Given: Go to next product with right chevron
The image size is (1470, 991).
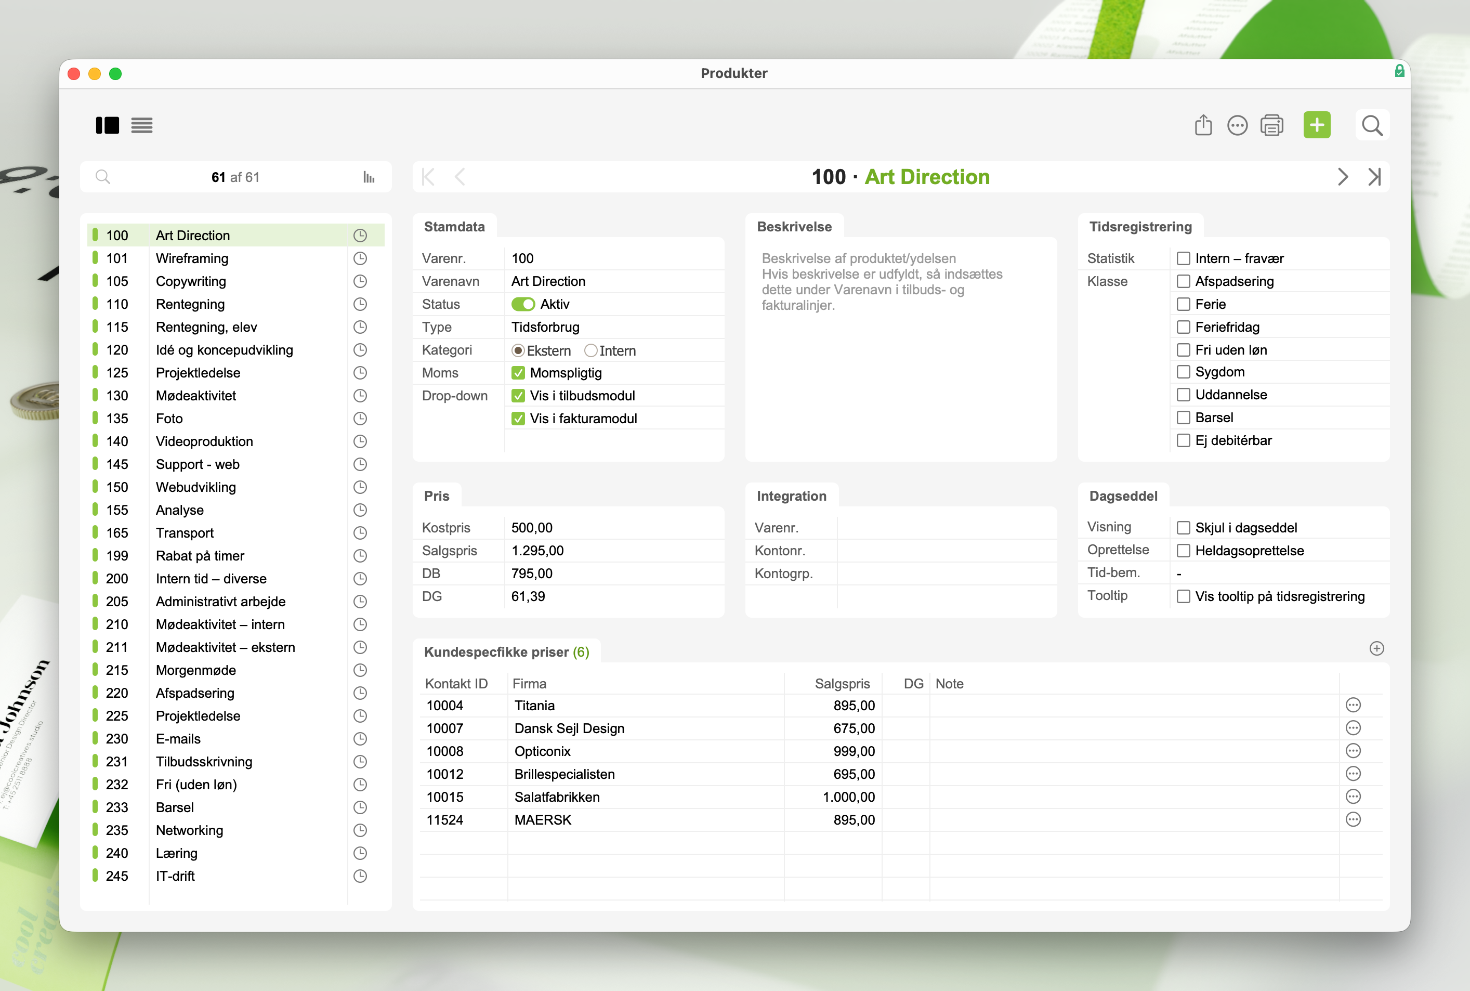Looking at the screenshot, I should (x=1343, y=177).
